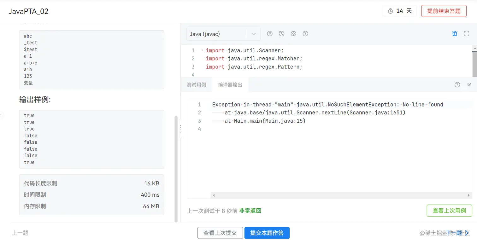Click help icon in output panel header
Image resolution: width=477 pixels, height=243 pixels.
click(457, 84)
